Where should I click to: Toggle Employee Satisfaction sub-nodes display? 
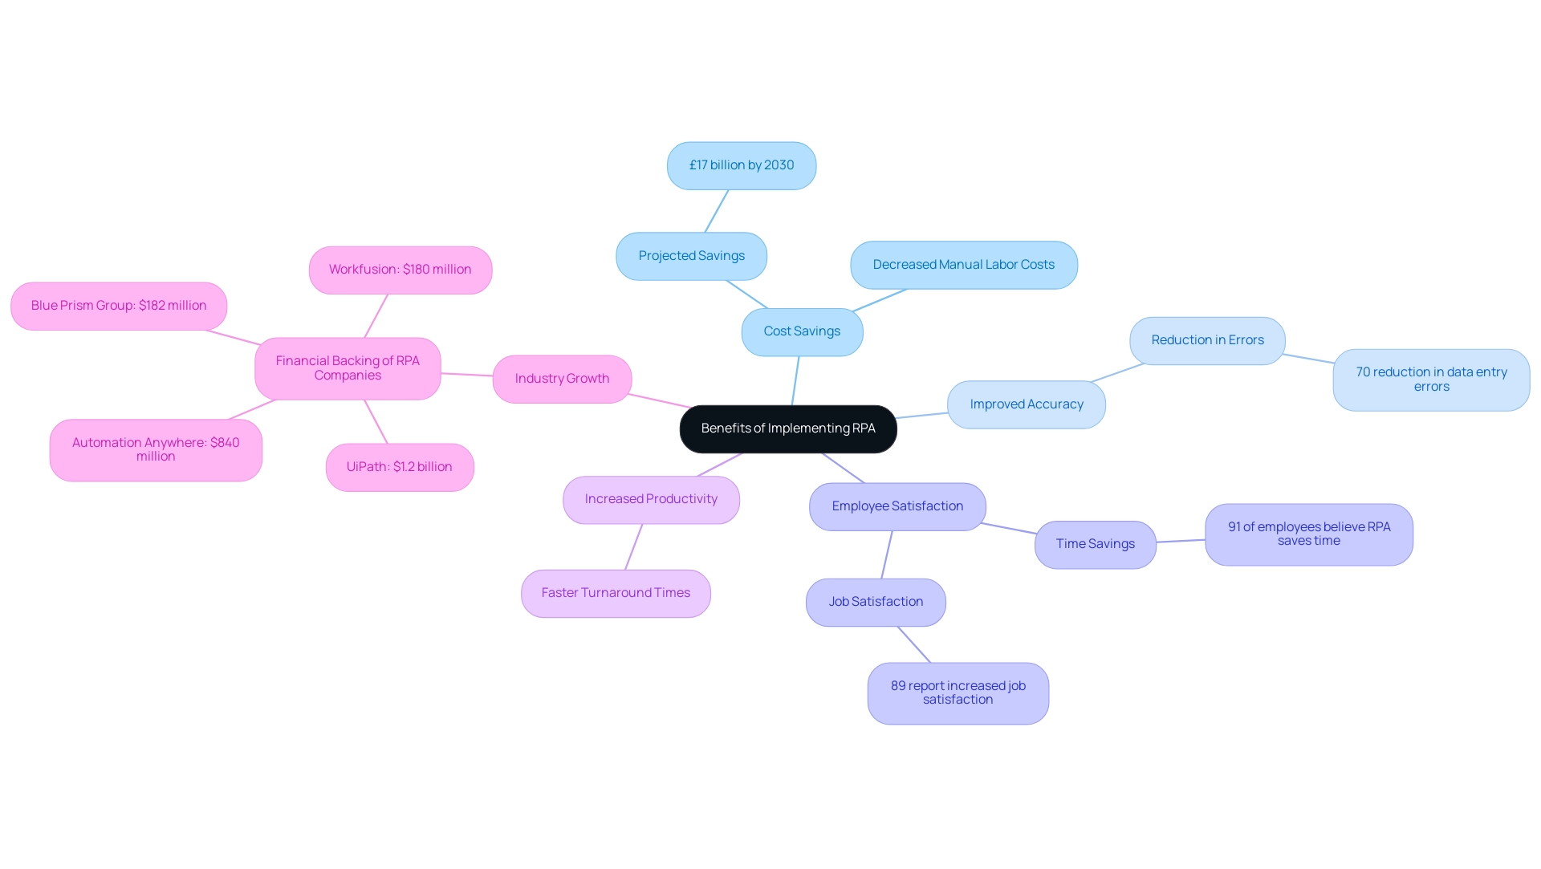(896, 505)
